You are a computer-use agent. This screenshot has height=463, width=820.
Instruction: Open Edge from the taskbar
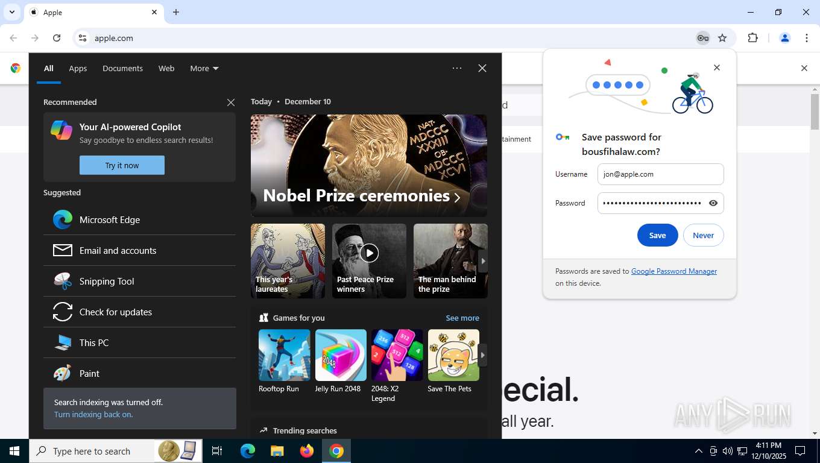[x=248, y=451]
